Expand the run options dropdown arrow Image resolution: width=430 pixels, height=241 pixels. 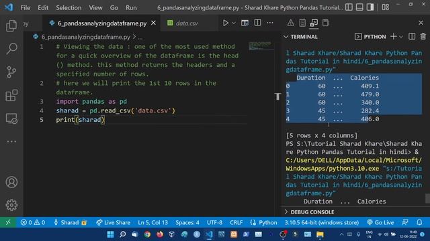(234, 23)
